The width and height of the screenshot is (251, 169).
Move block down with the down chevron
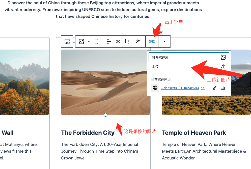tap(97, 44)
